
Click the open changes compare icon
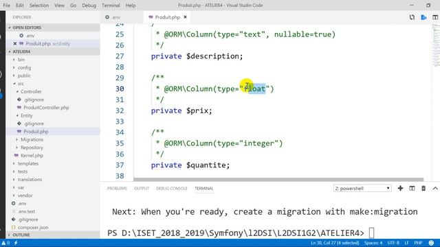(x=412, y=17)
